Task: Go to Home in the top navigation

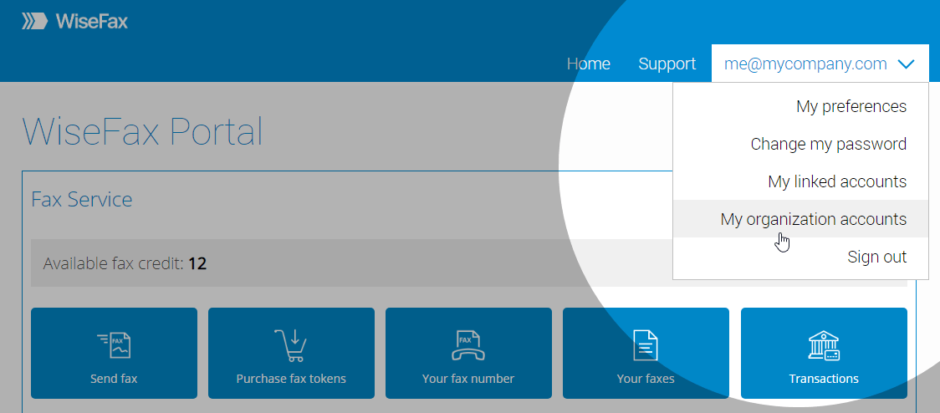Action: tap(589, 64)
